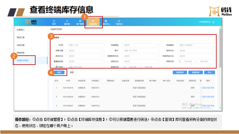Click the SN号 input field
Viewport: 239px width, 134px height.
click(85, 45)
